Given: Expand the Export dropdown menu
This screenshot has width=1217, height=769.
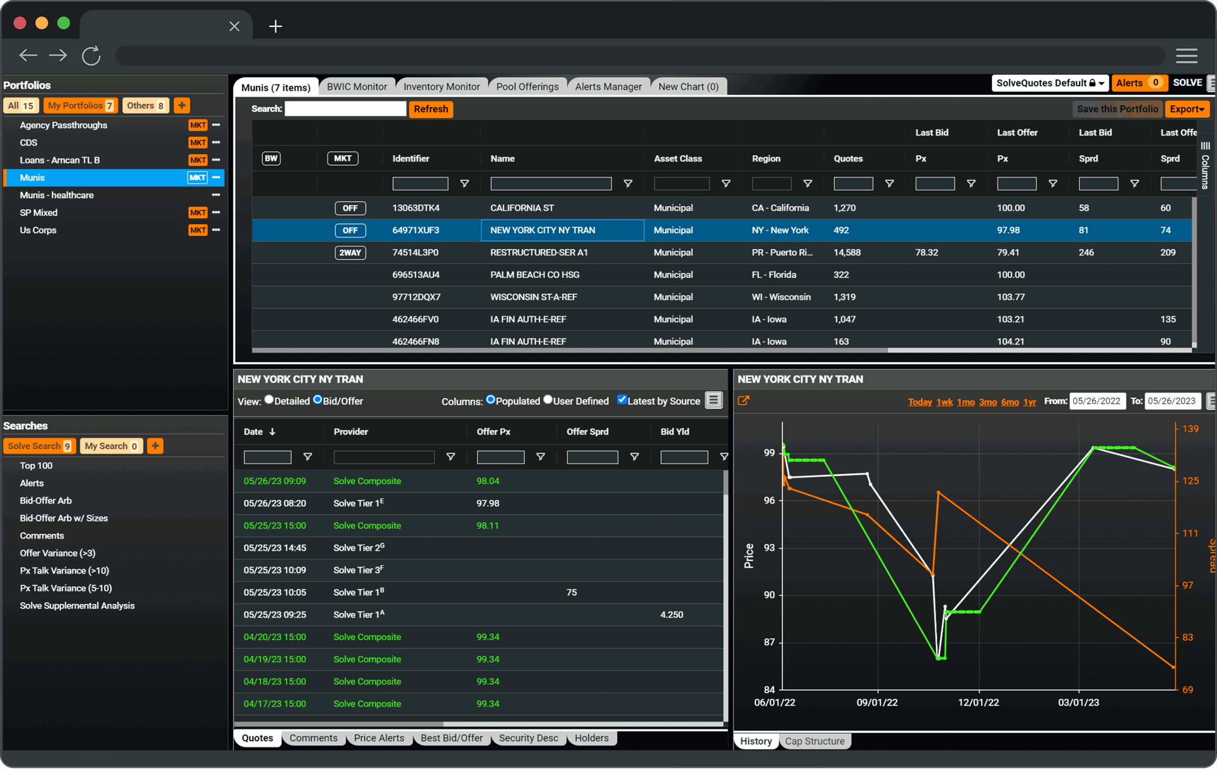Looking at the screenshot, I should point(1186,109).
